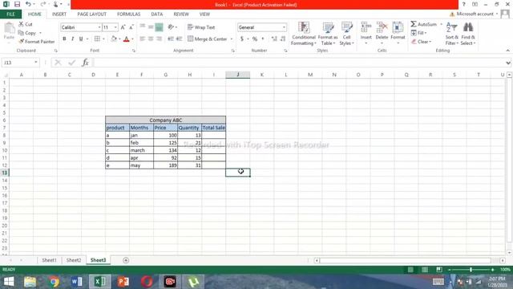
Task: Apply the red Font Color A
Action: click(127, 39)
